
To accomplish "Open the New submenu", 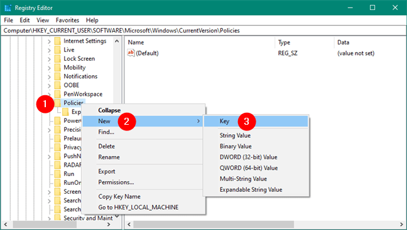I will (x=143, y=121).
